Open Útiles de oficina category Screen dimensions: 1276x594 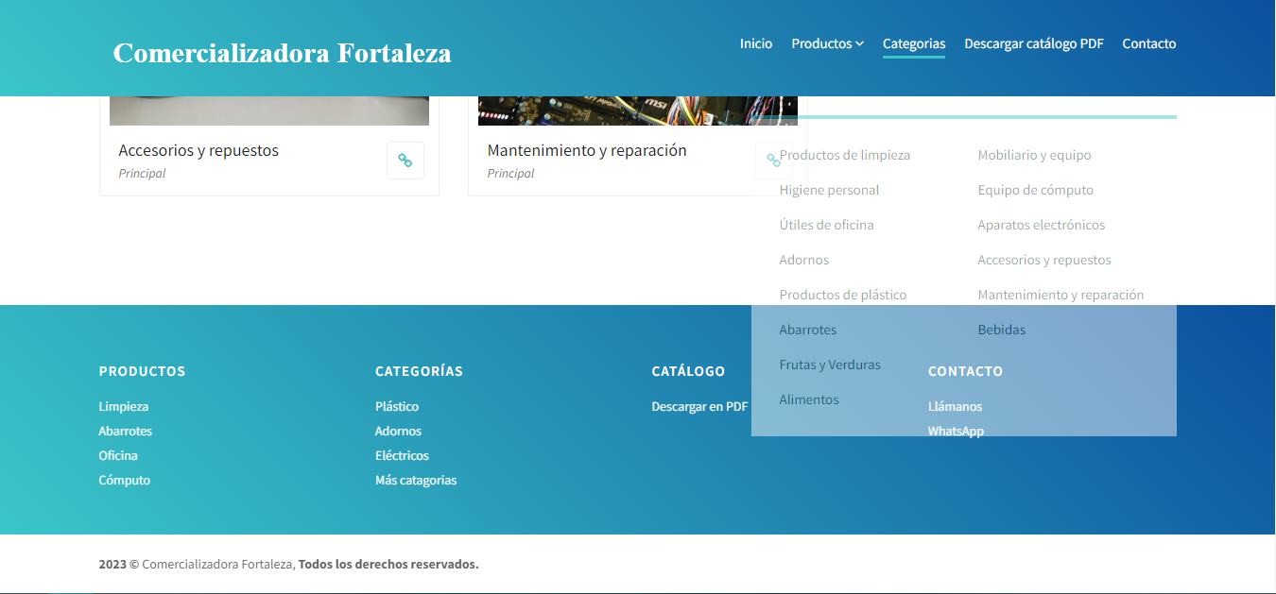(x=826, y=225)
